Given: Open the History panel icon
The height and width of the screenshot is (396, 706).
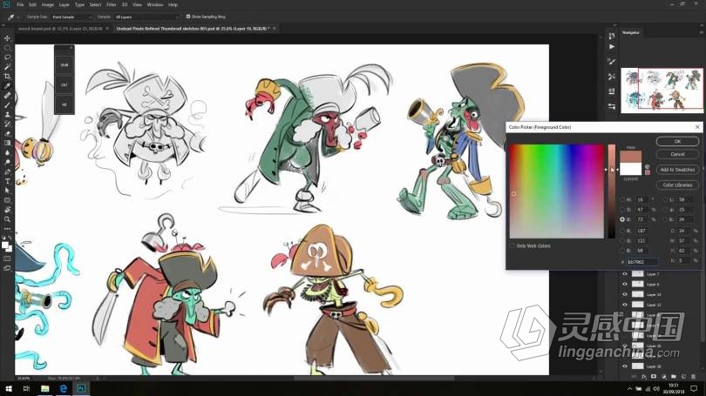Looking at the screenshot, I should click(x=612, y=36).
